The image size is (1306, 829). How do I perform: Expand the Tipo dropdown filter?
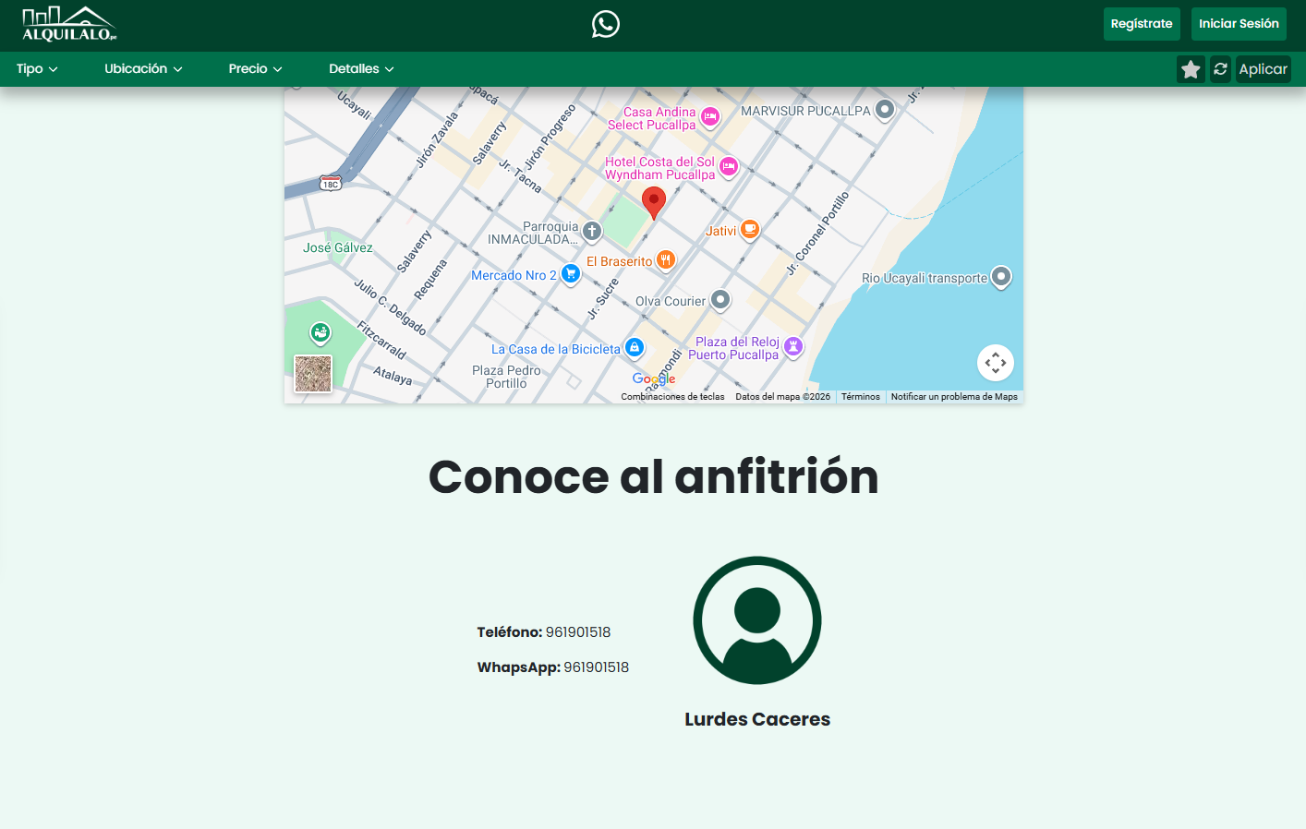[37, 69]
